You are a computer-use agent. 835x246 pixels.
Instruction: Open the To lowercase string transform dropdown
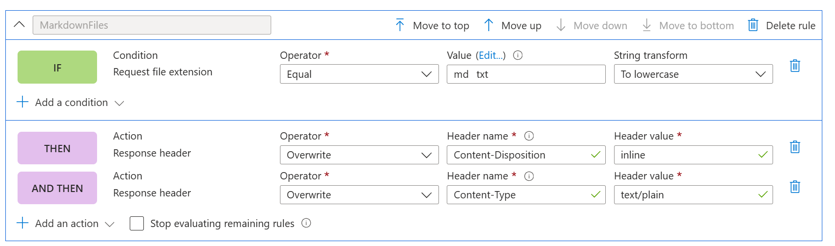coord(693,74)
